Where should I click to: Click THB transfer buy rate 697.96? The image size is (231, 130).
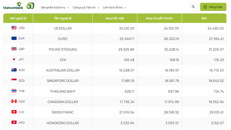click(174, 91)
